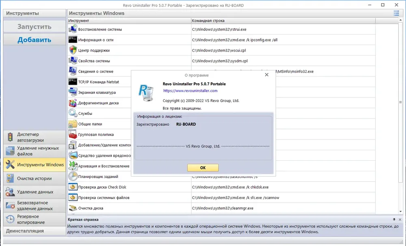Click the Службы gears icon

point(73,113)
